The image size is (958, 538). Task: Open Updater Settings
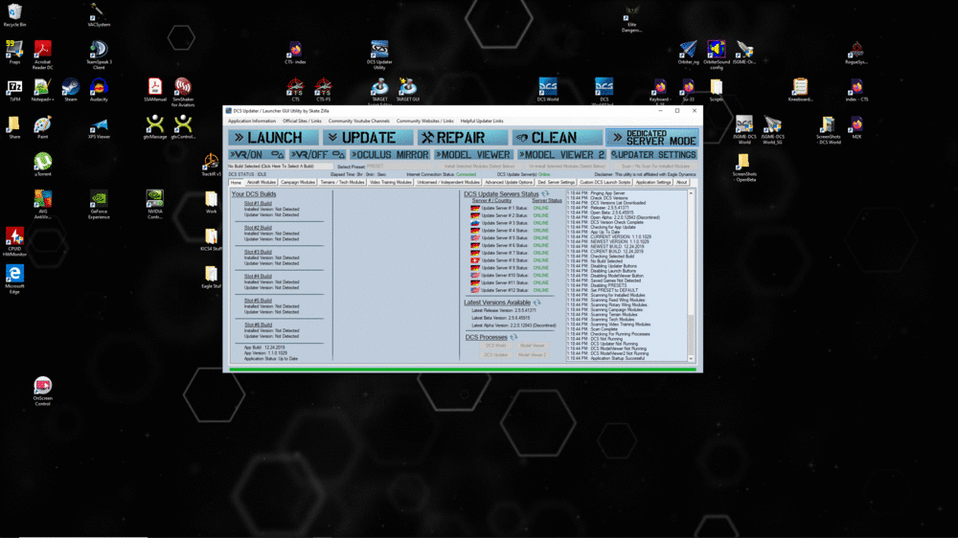tap(653, 155)
